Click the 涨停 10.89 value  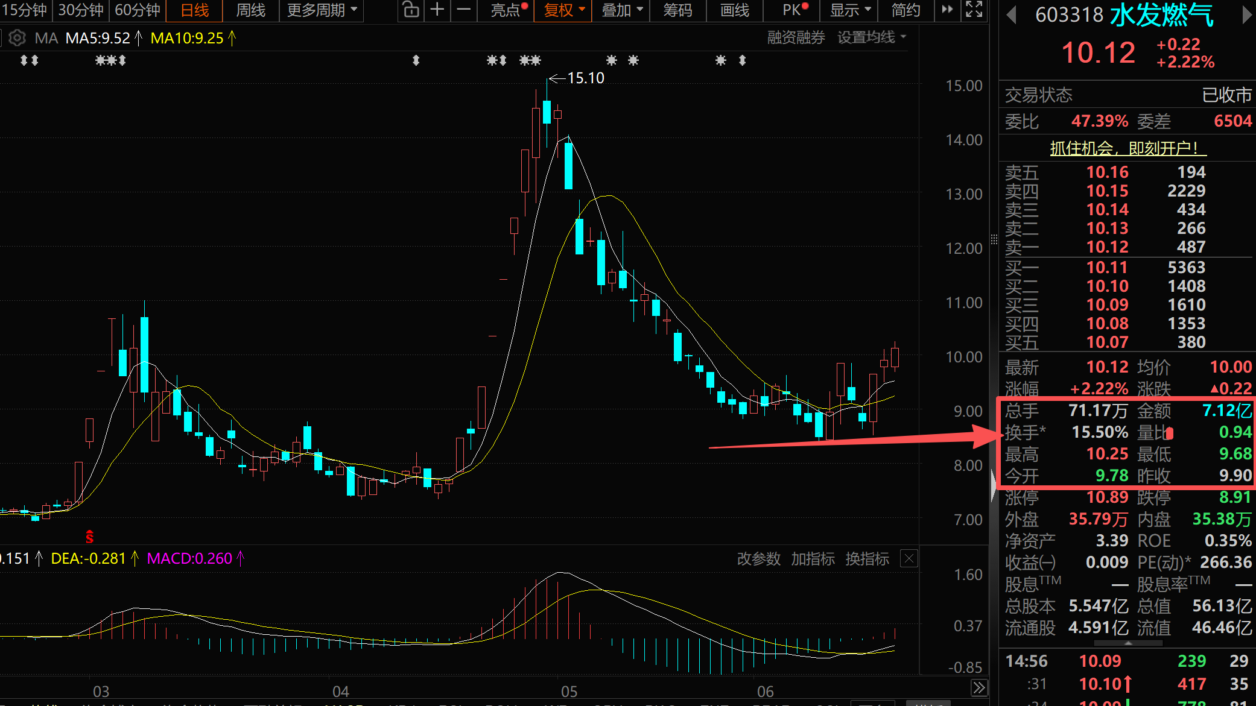1107,497
